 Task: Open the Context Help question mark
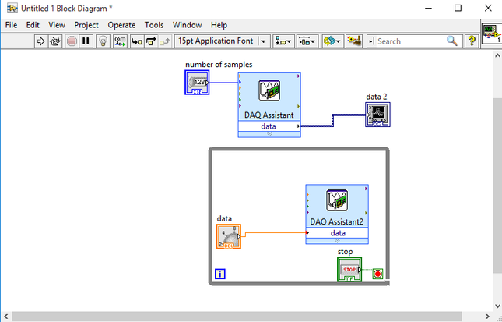pos(472,41)
